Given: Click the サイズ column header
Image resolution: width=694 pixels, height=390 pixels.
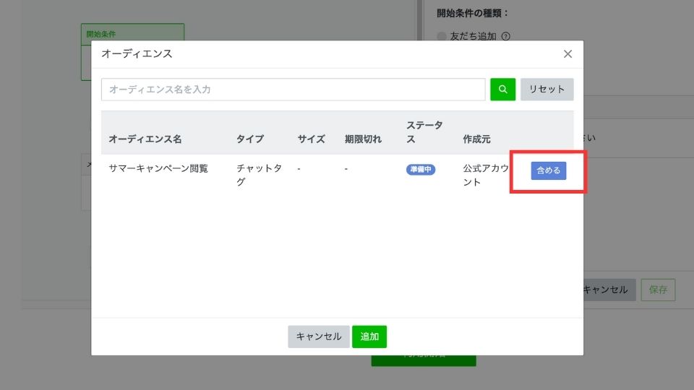Looking at the screenshot, I should coord(311,139).
